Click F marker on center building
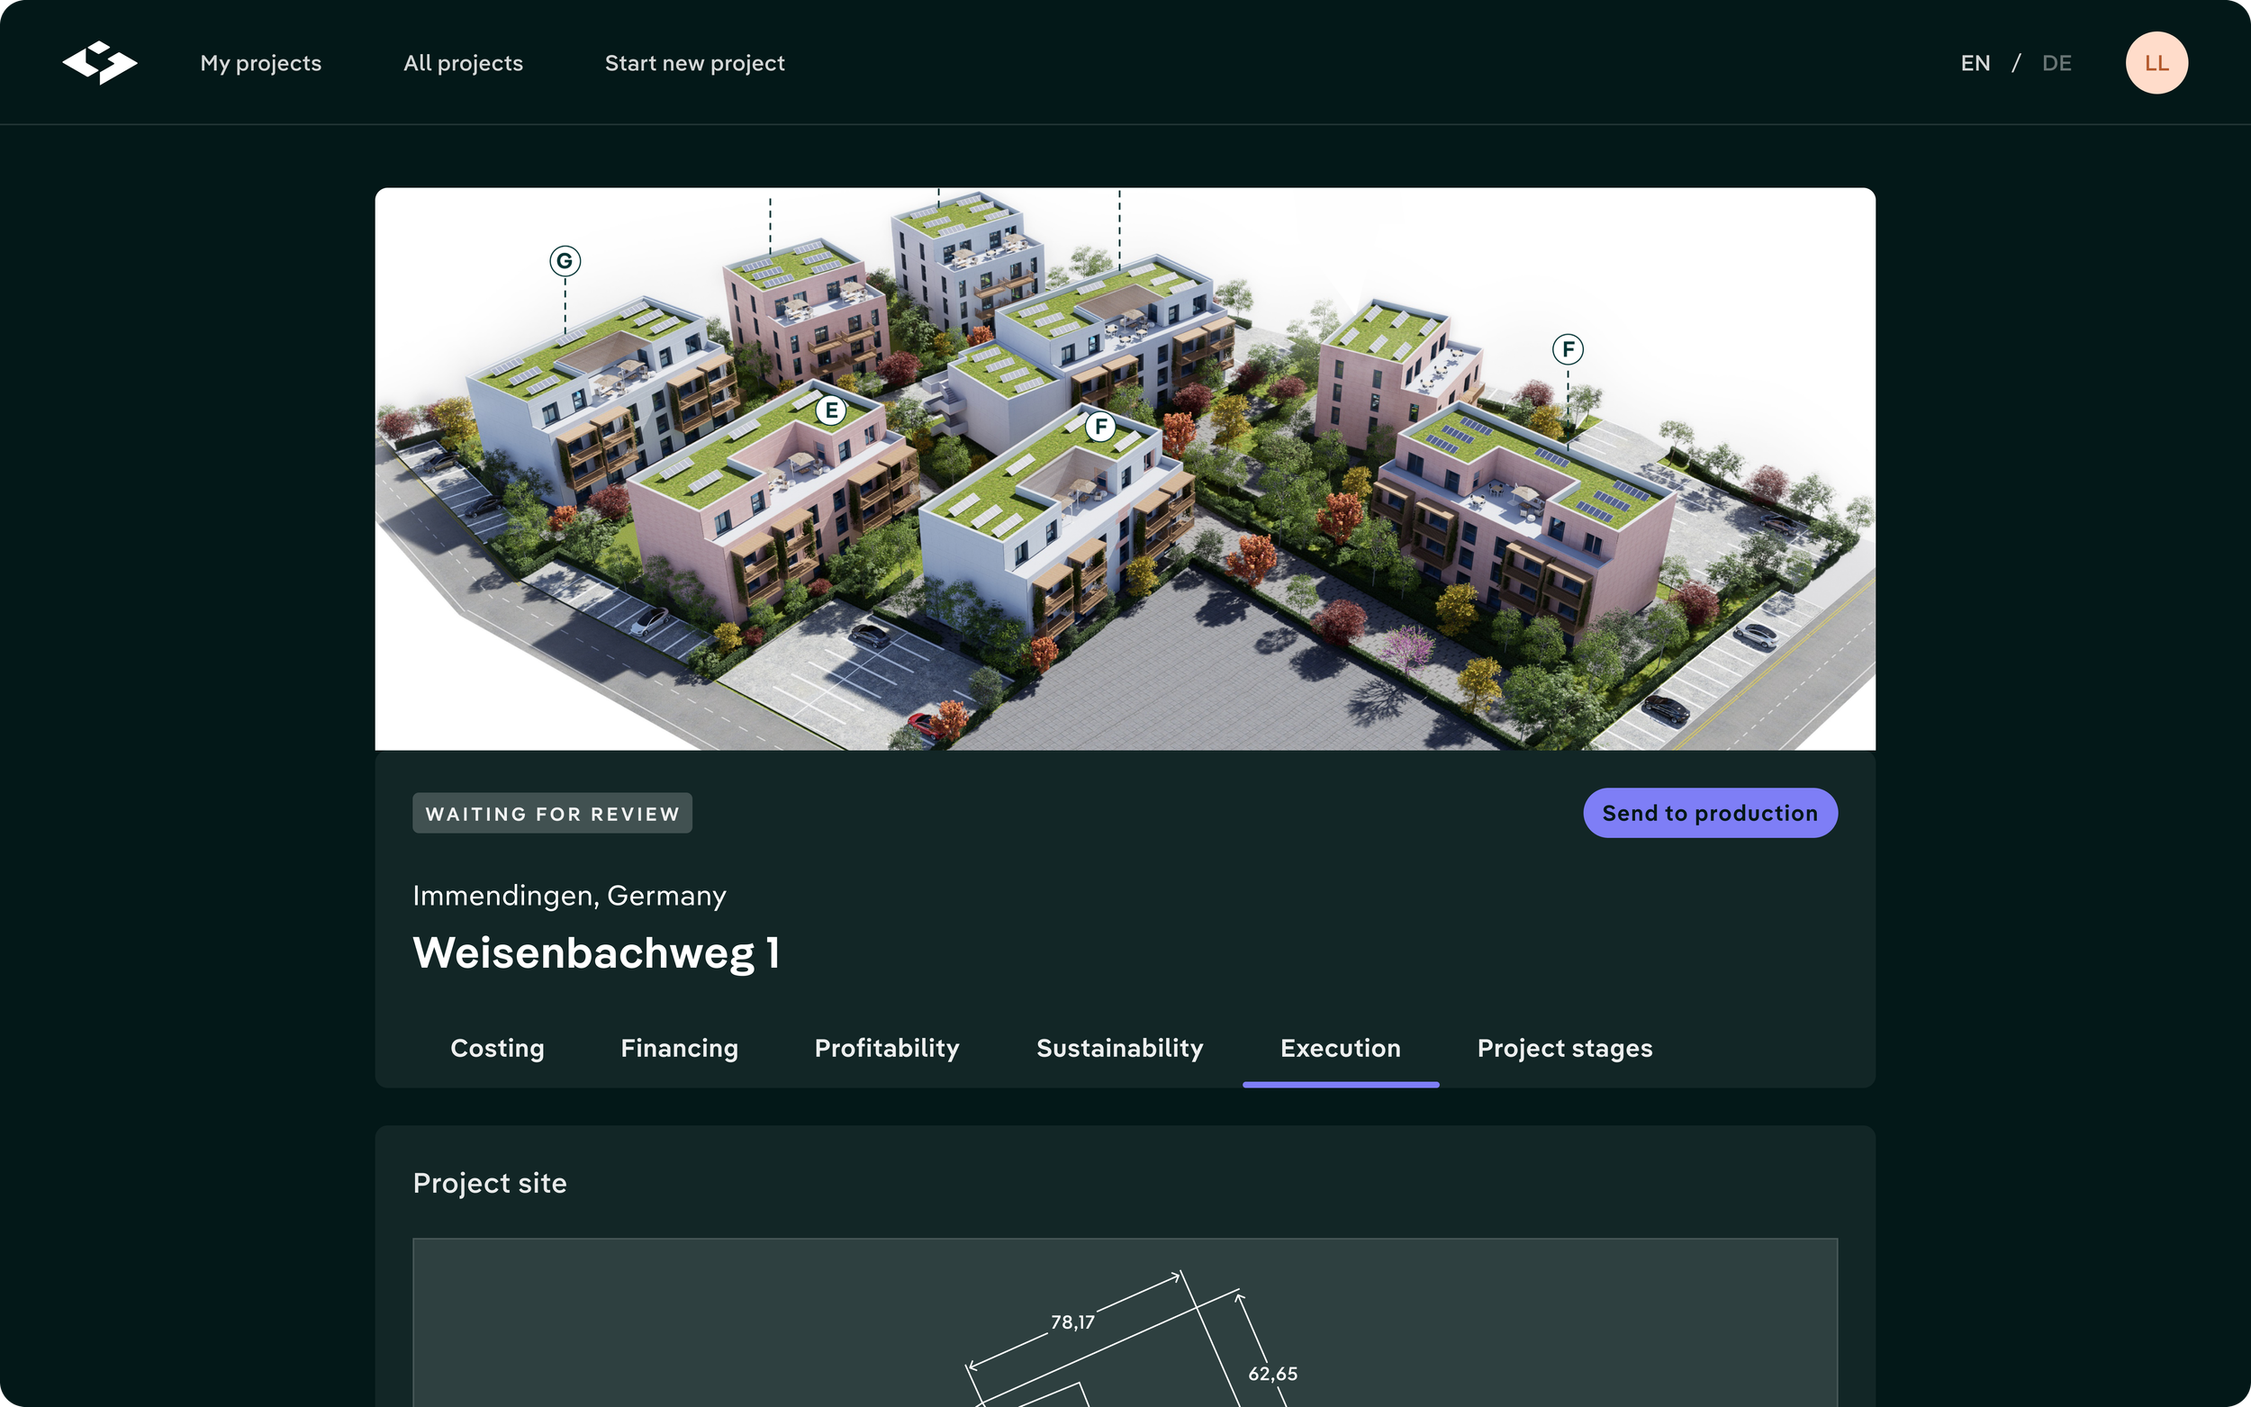Screen dimensions: 2251x1407 pyautogui.click(x=1100, y=426)
